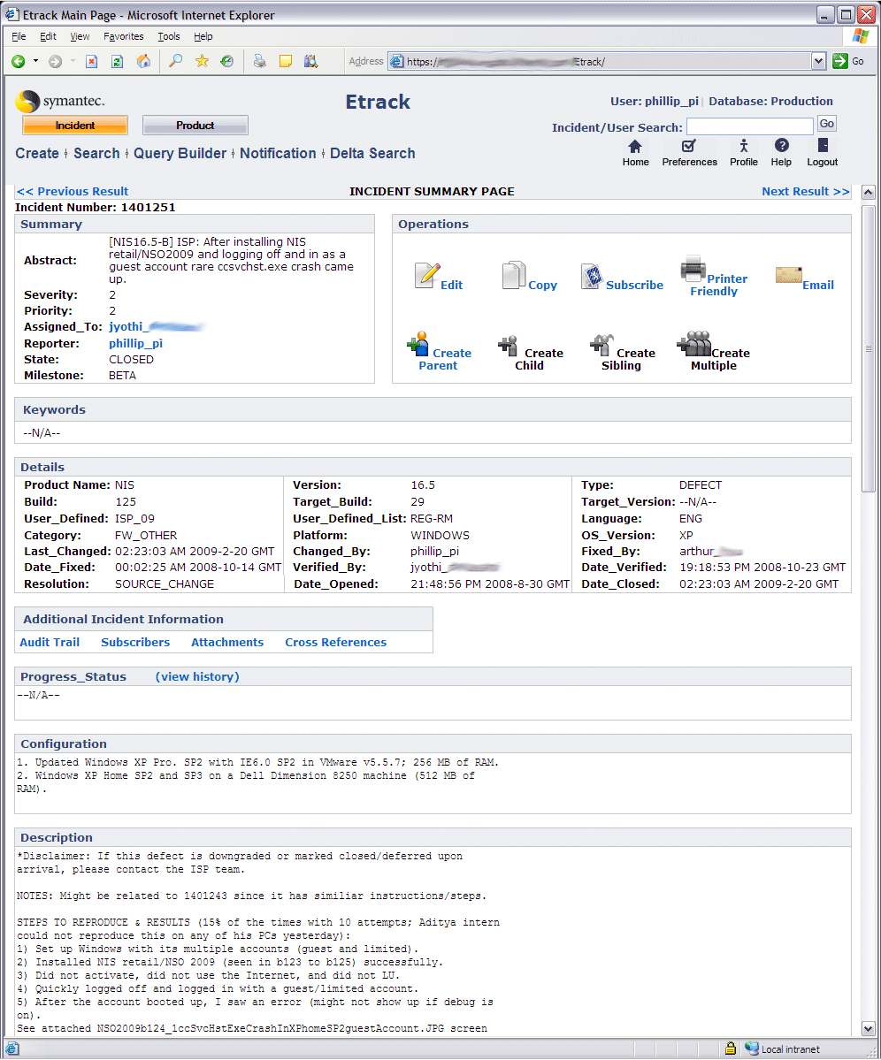This screenshot has height=1060, width=881.
Task: Click the Create Parent icon
Action: 418,344
